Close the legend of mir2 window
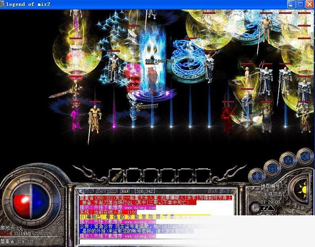This screenshot has width=315, height=247. click(x=309, y=4)
